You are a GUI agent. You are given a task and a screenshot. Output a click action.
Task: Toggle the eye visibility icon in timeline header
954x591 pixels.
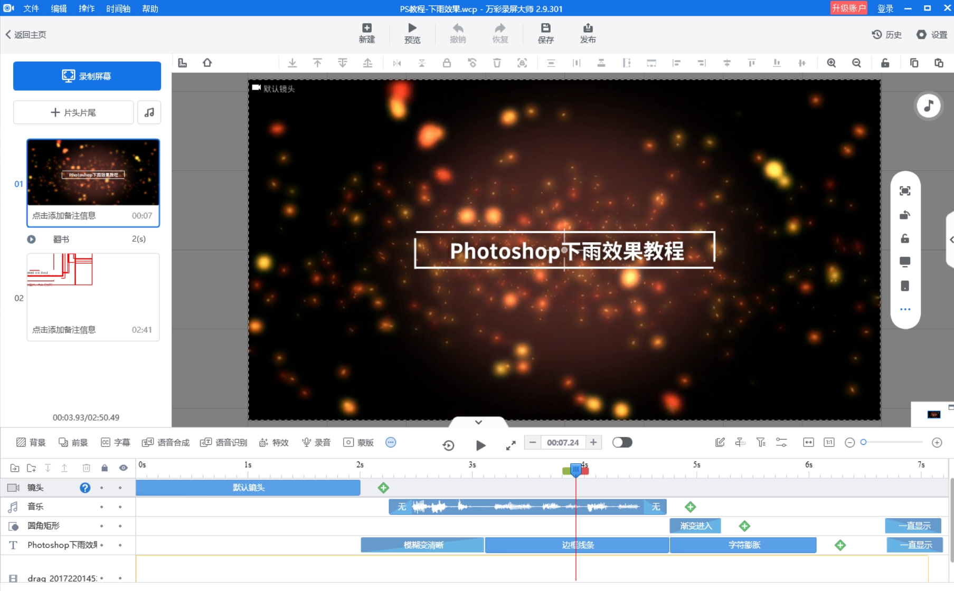pyautogui.click(x=123, y=468)
